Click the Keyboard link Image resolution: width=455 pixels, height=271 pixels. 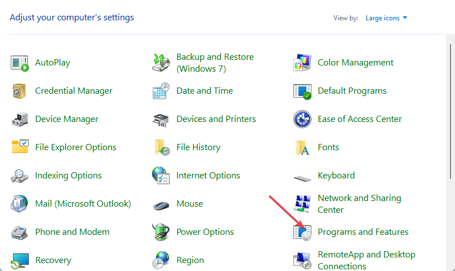click(336, 176)
